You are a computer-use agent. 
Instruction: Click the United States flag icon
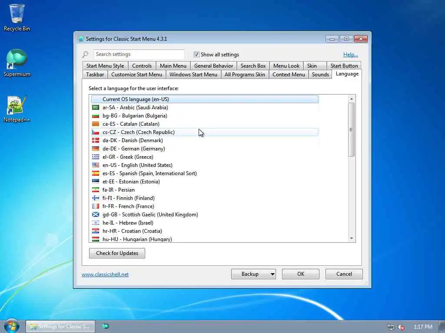point(96,165)
